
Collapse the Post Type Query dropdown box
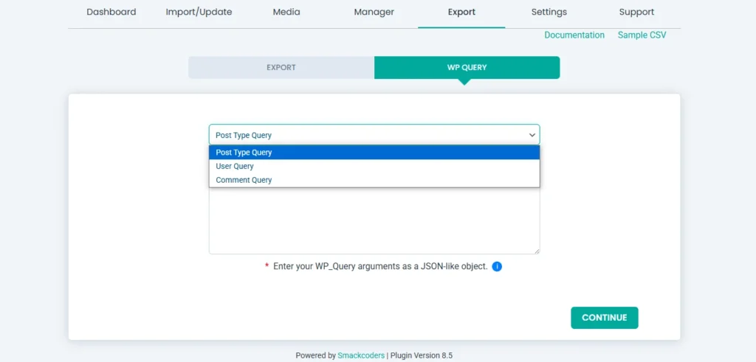(x=374, y=135)
